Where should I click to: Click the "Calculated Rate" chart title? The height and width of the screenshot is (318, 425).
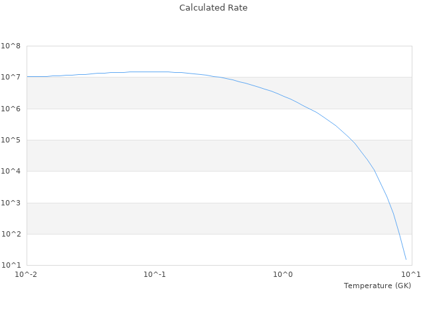click(212, 8)
